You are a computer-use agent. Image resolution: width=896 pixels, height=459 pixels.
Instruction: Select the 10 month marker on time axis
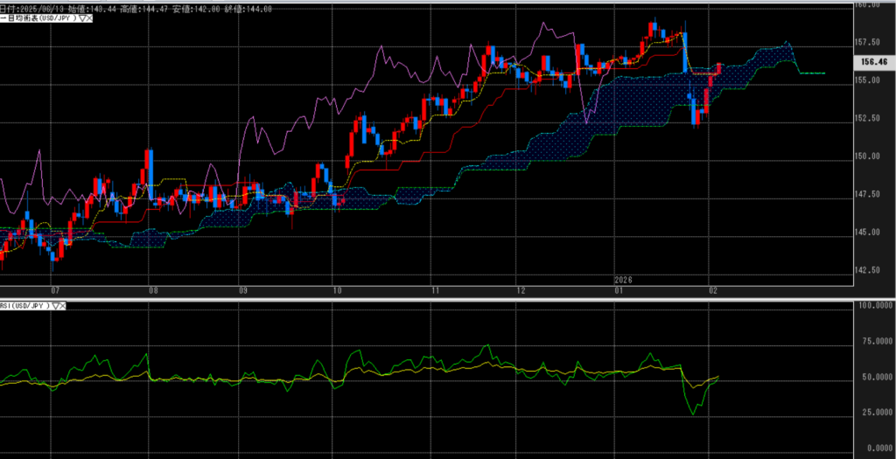point(336,289)
